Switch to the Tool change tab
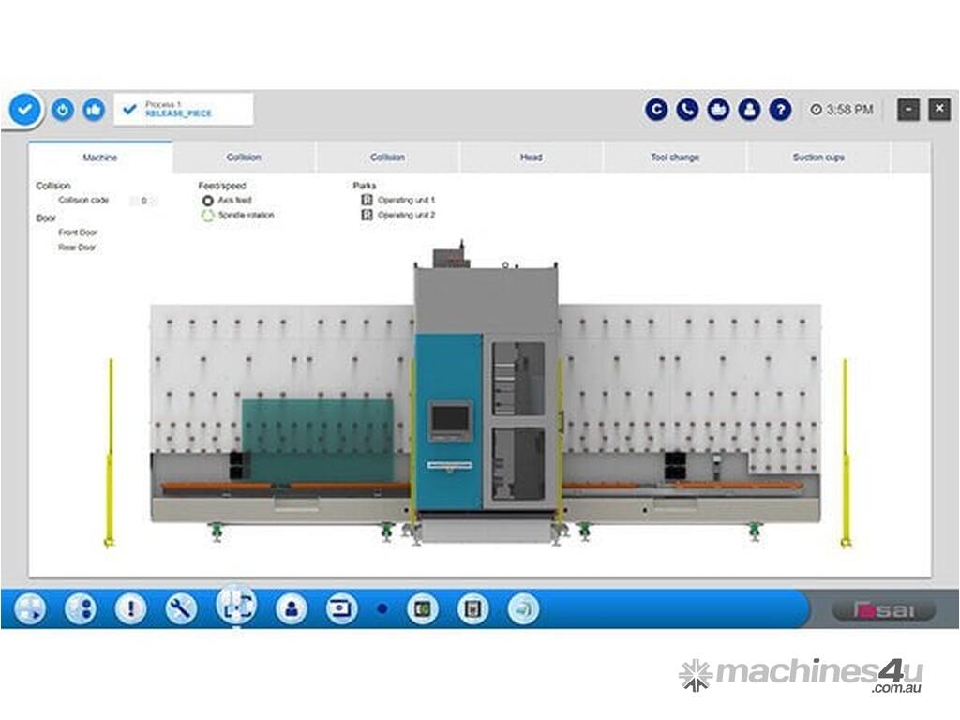The image size is (960, 720). coord(675,157)
